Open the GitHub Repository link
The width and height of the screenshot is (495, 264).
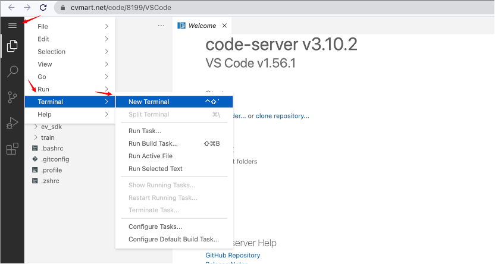click(x=233, y=255)
